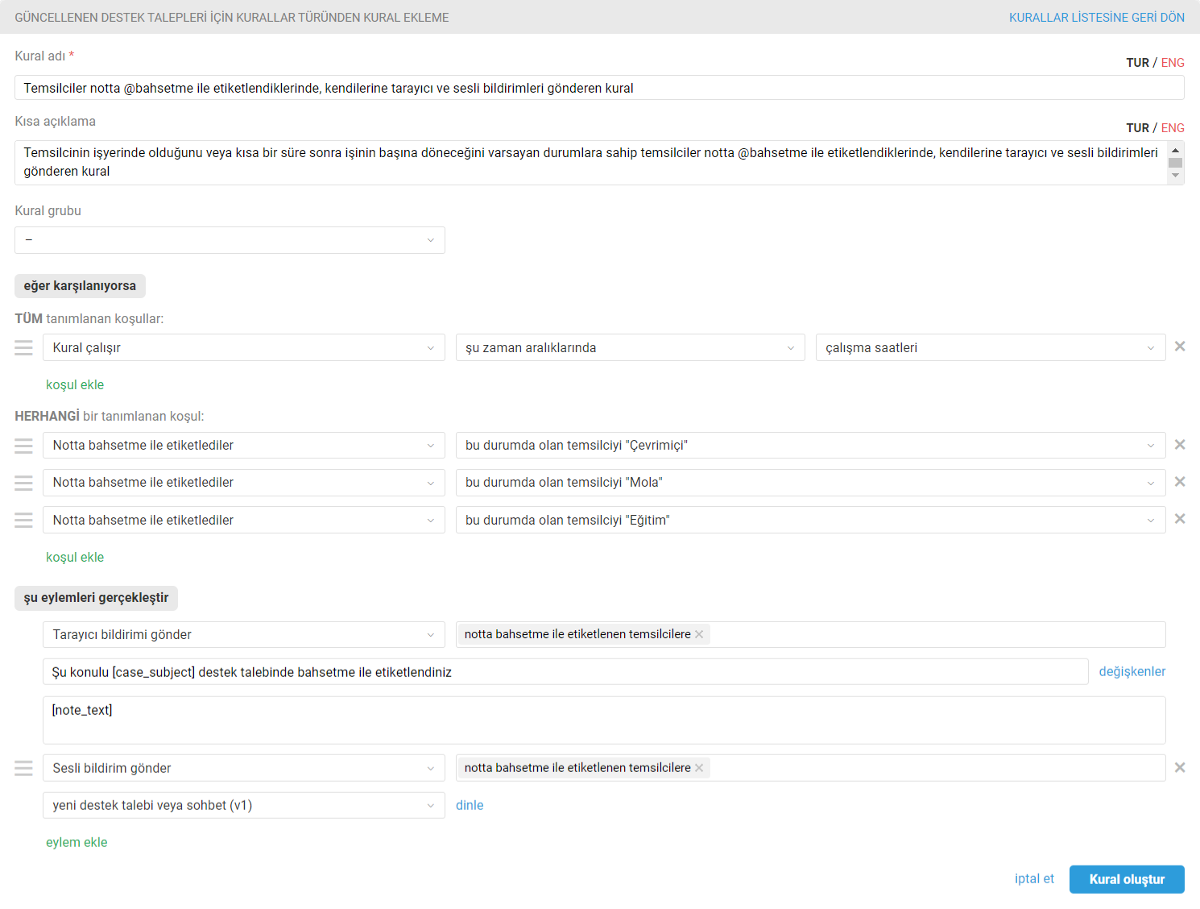
Task: Switch Kısa açıklama language to ENG
Action: (1173, 128)
